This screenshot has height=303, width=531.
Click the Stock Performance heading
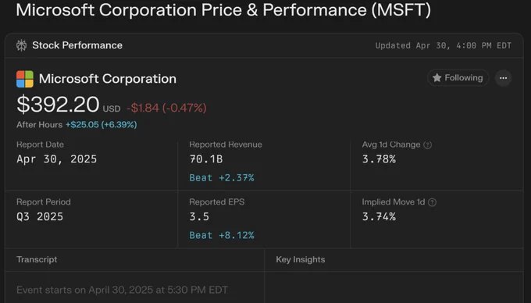pos(77,45)
